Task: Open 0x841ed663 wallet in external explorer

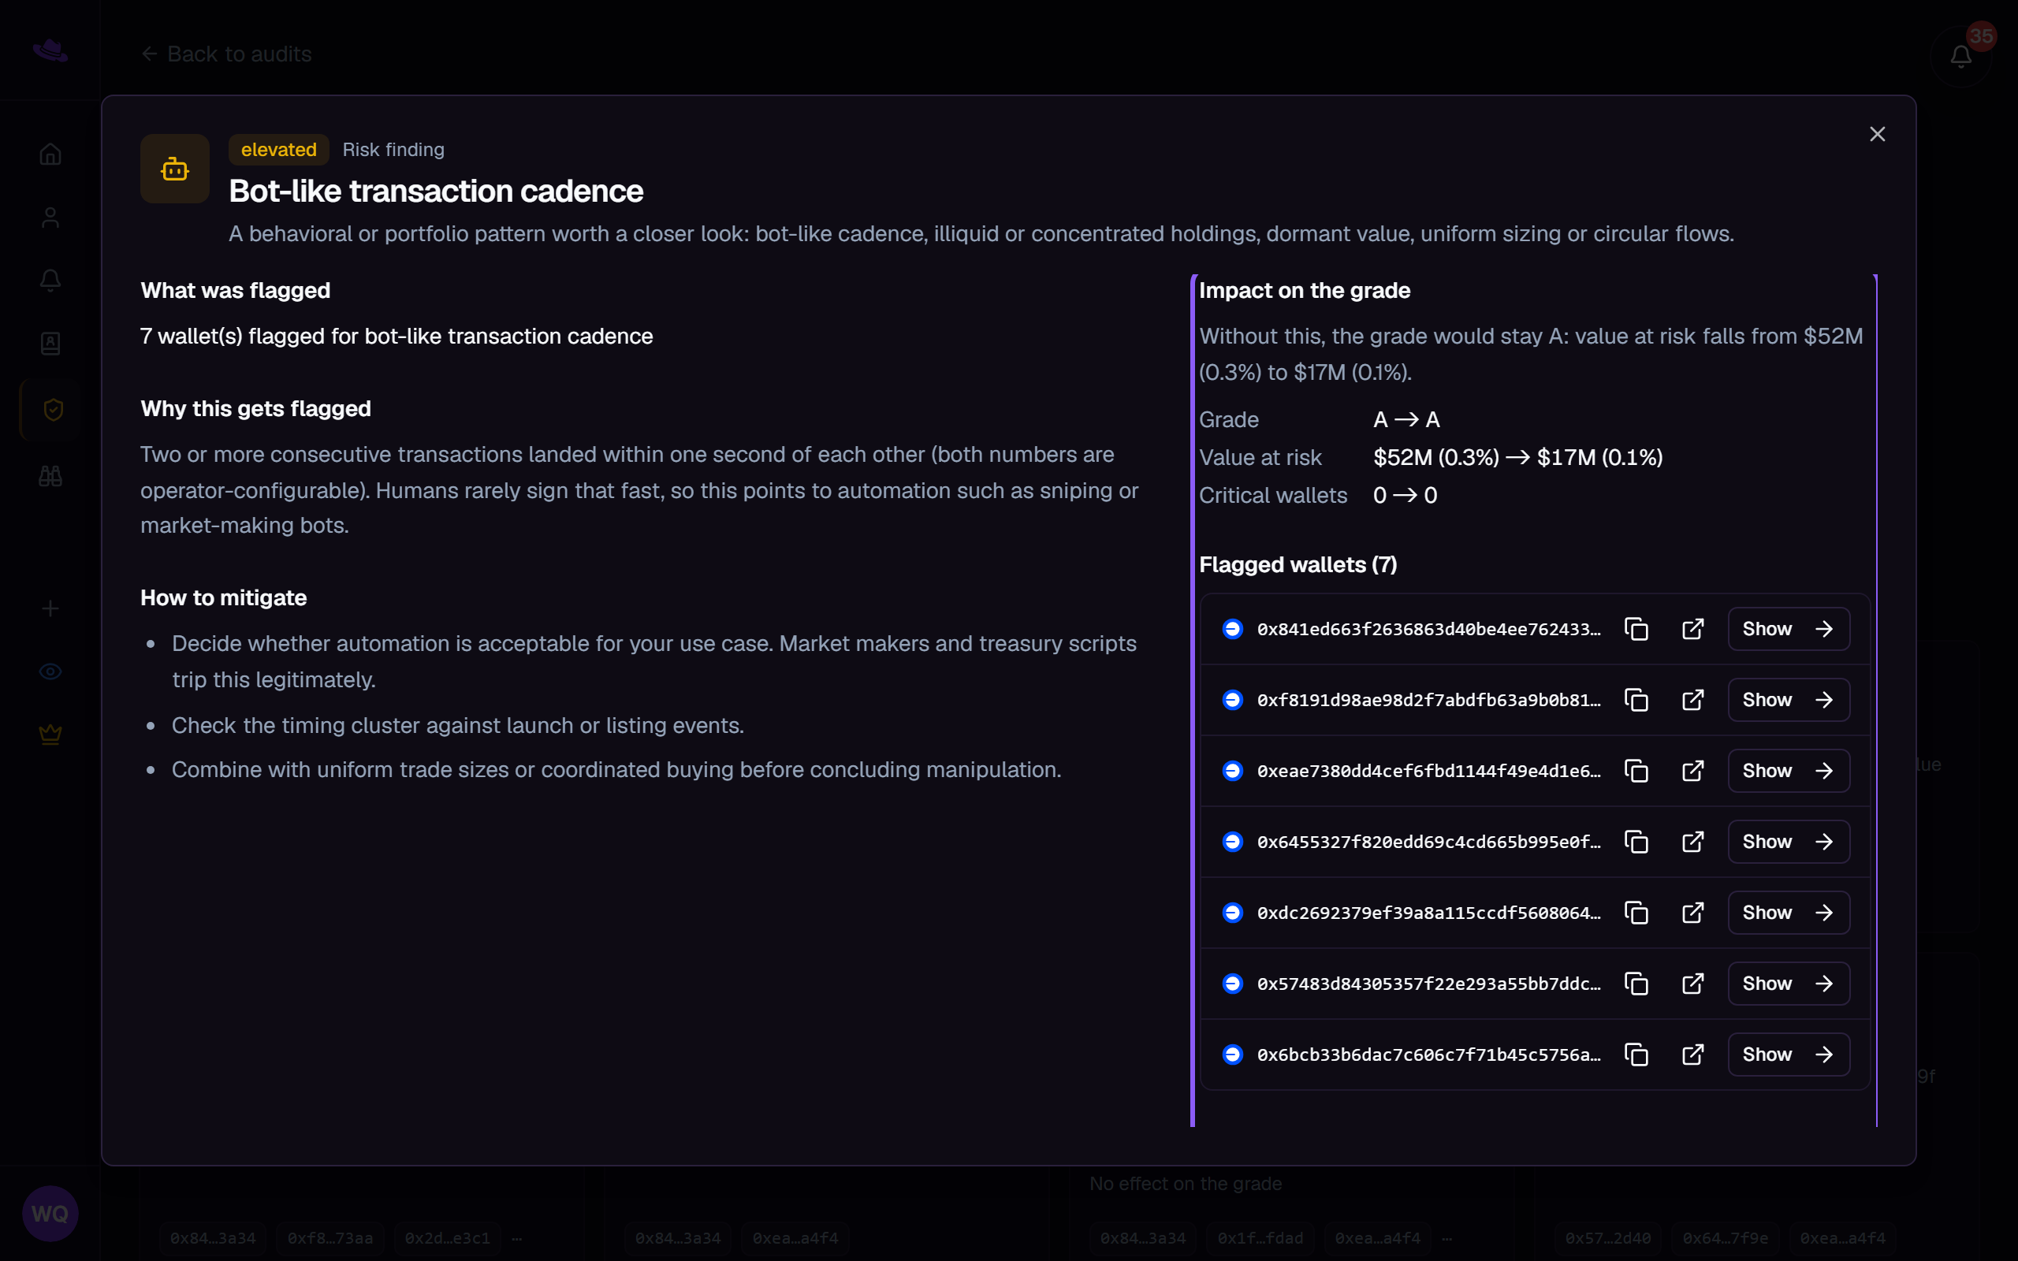Action: click(x=1692, y=629)
